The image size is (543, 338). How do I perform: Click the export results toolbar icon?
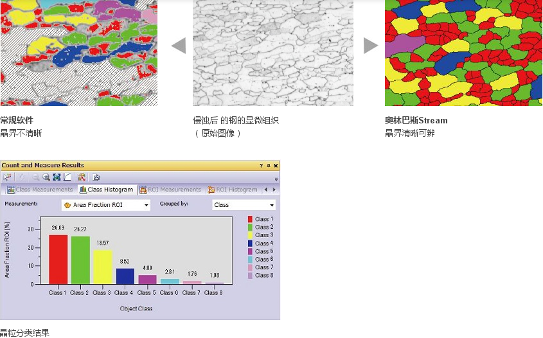tap(96, 177)
